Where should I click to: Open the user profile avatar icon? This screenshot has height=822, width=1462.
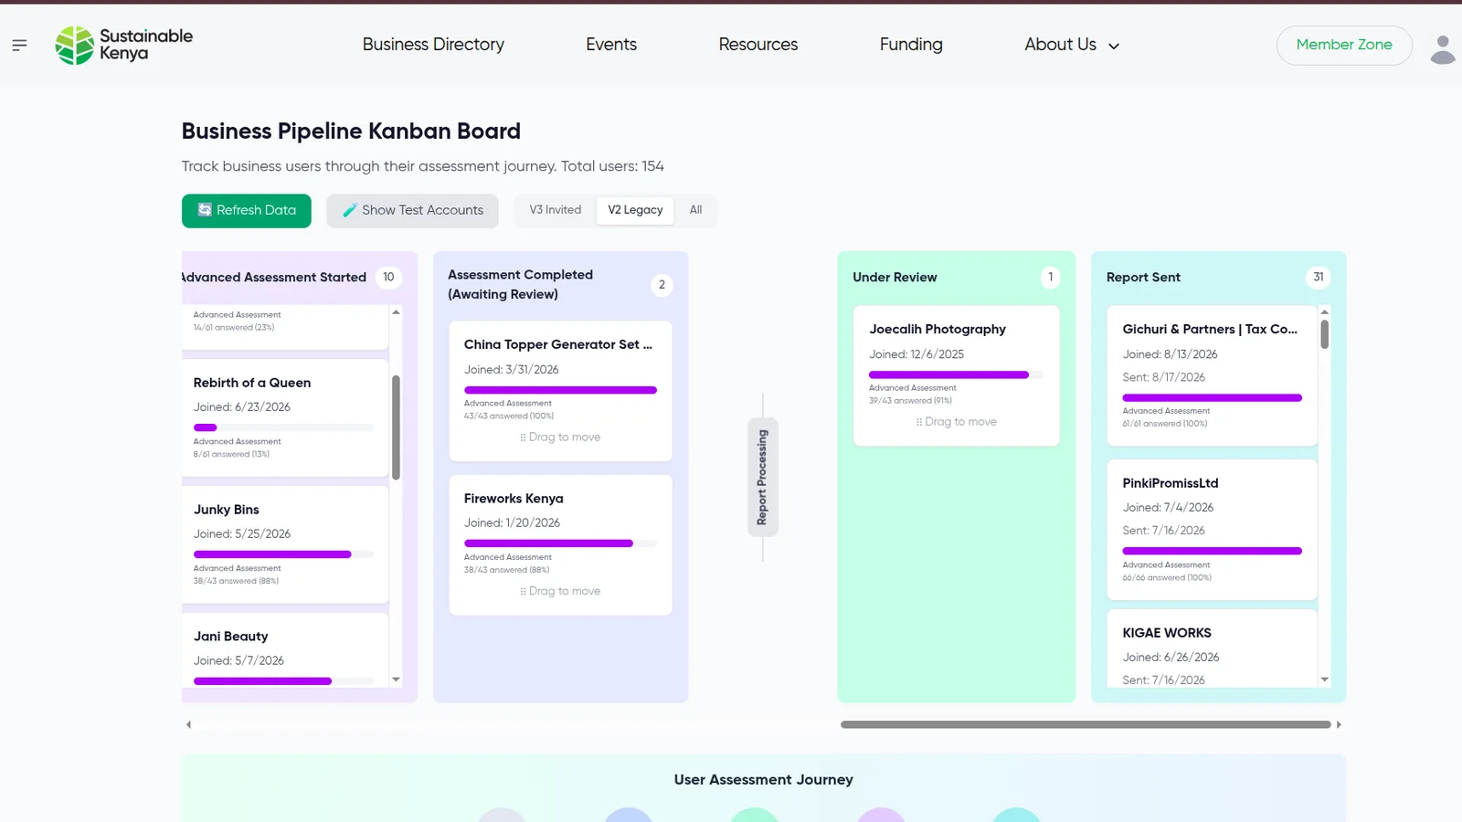pyautogui.click(x=1442, y=49)
